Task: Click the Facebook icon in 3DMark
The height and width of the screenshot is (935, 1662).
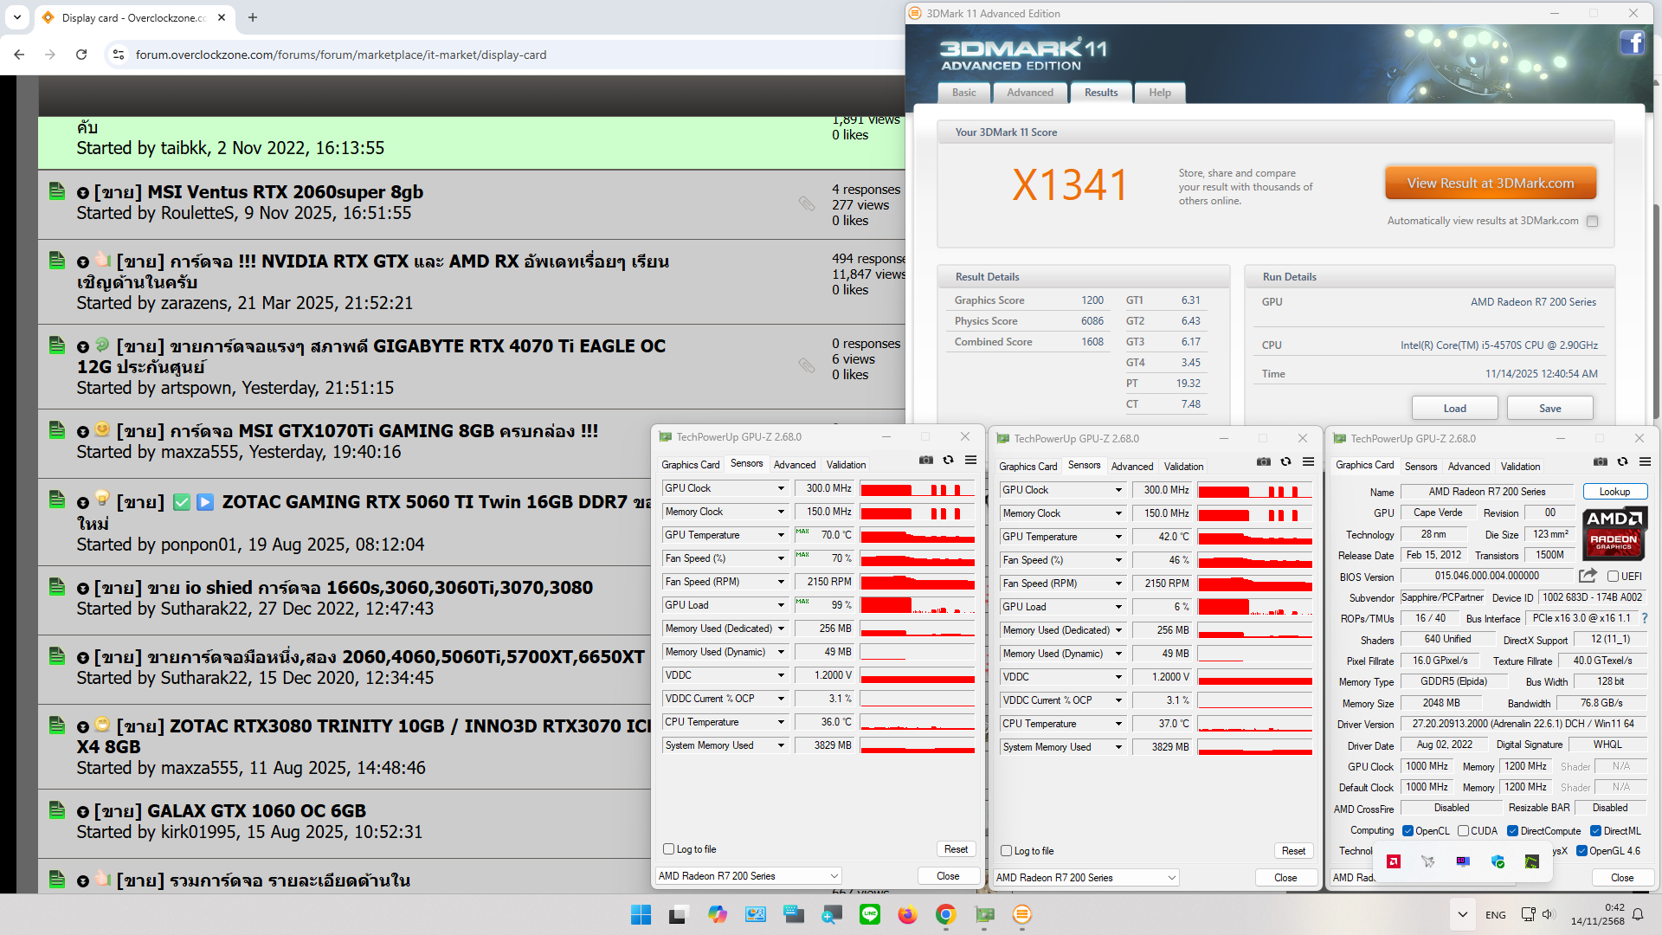Action: [1632, 42]
